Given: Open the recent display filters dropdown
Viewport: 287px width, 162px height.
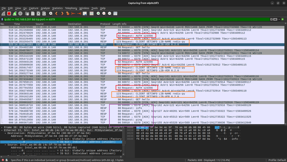Looking at the screenshot, I should tap(279, 19).
